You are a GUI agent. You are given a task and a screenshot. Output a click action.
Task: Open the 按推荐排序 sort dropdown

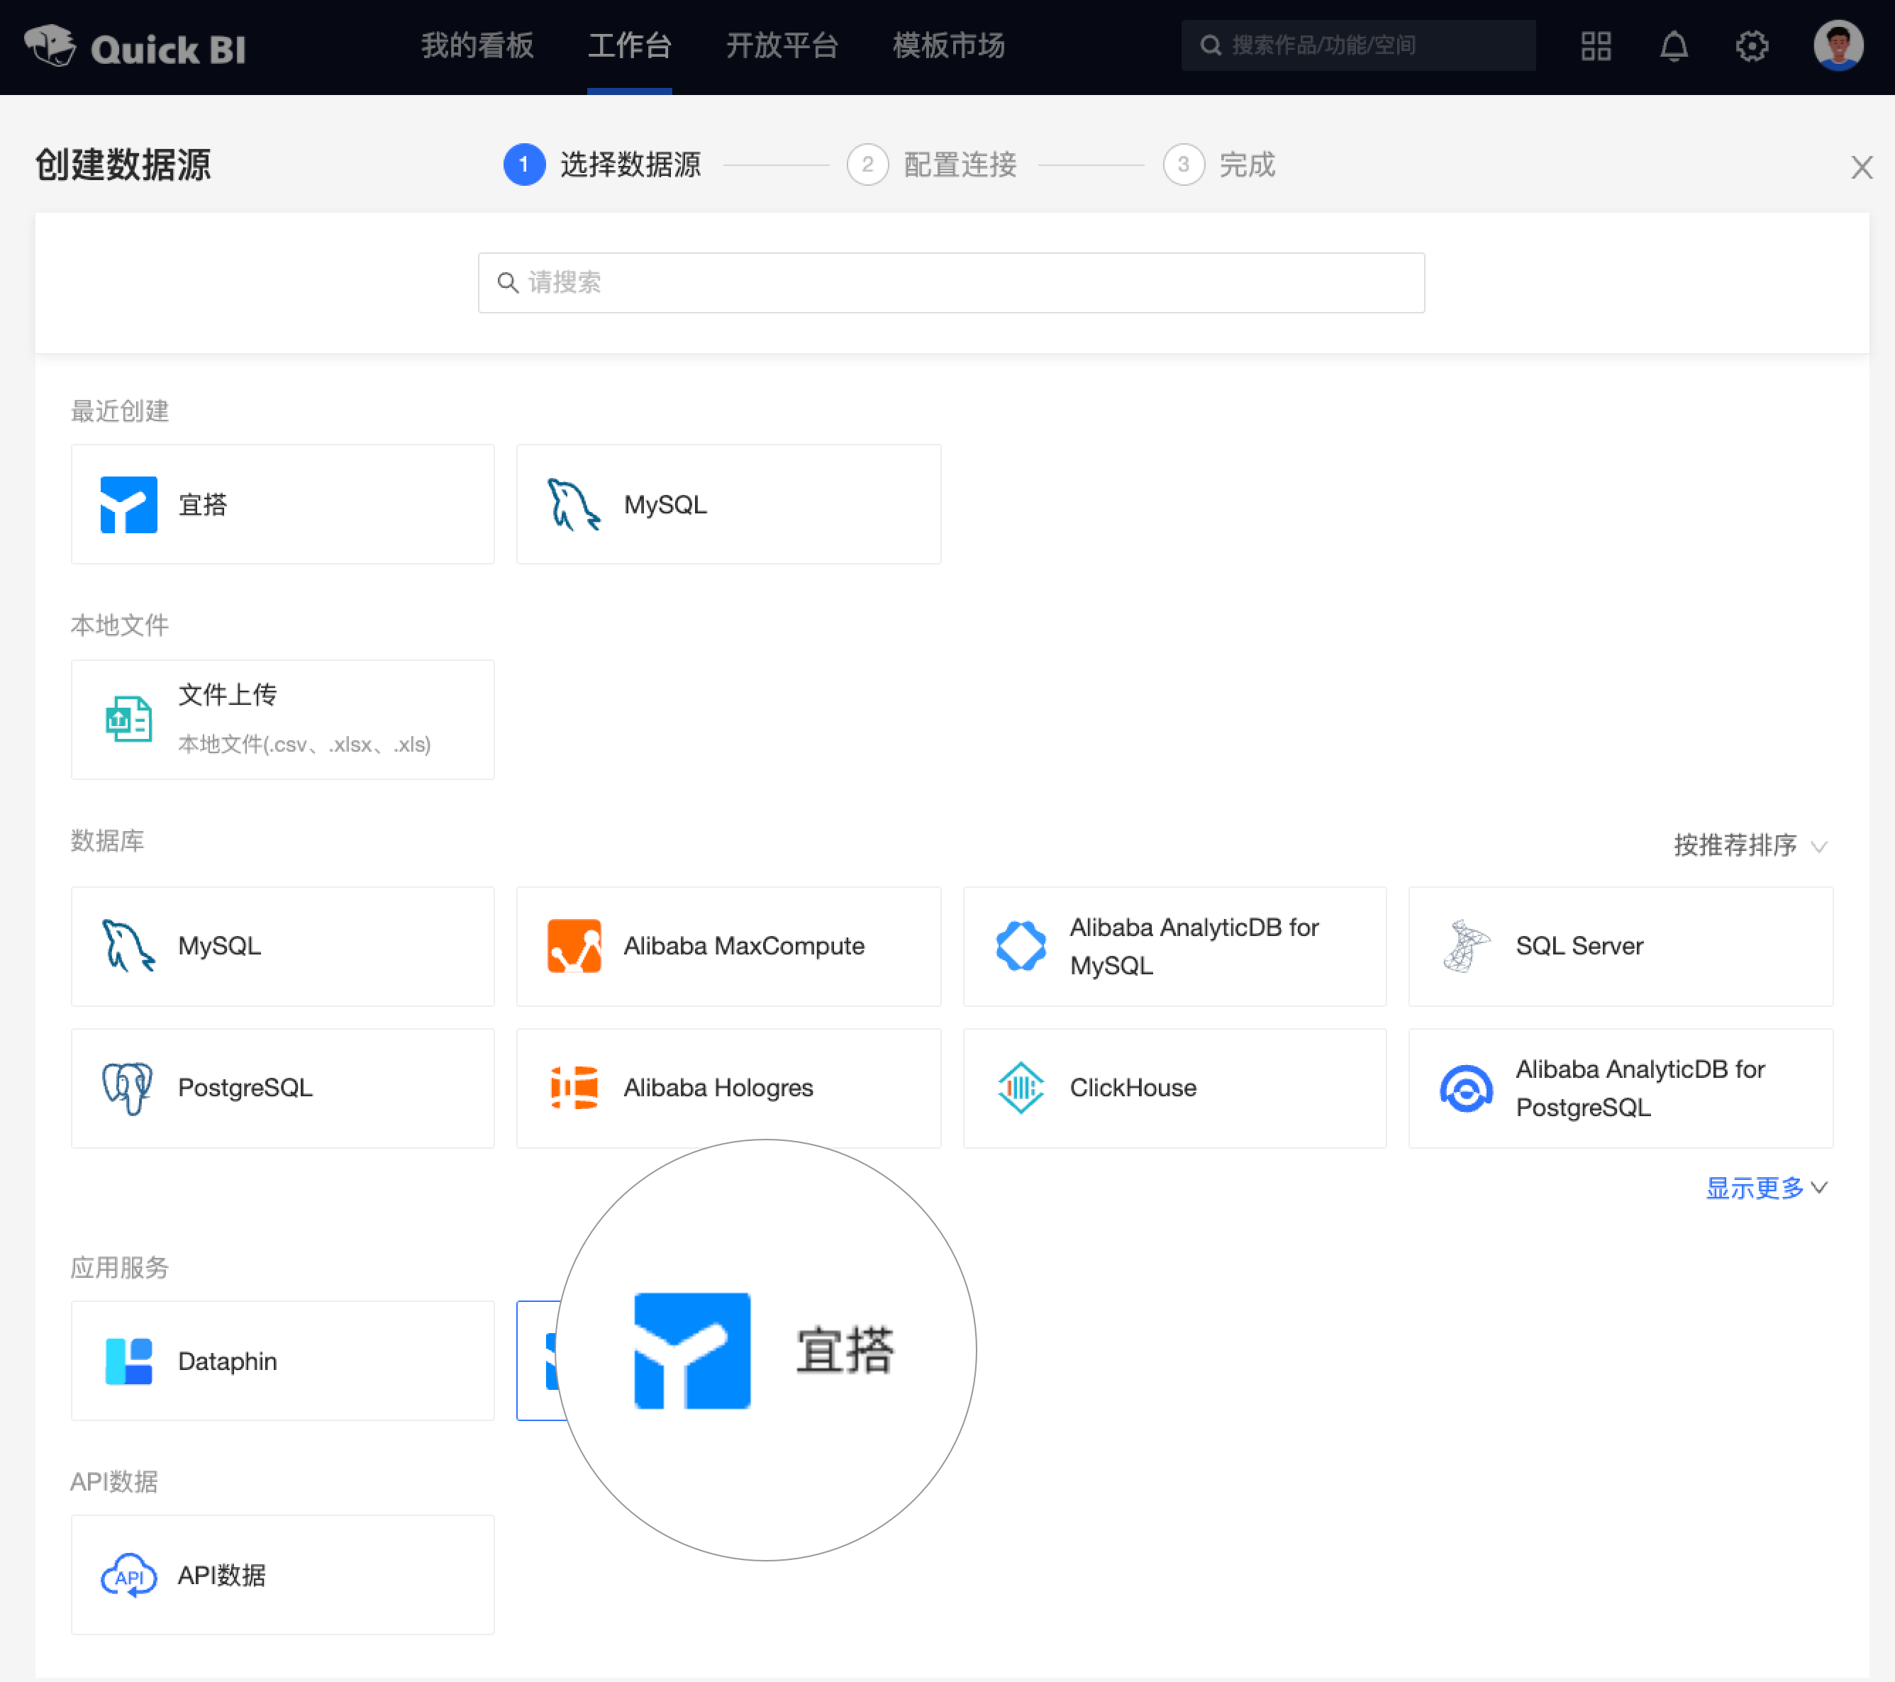click(x=1750, y=845)
